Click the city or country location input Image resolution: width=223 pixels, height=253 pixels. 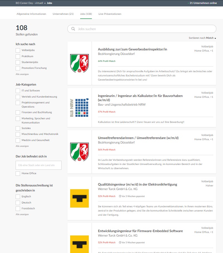point(38,165)
